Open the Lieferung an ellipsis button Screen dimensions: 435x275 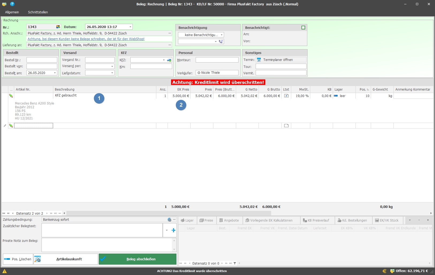click(x=170, y=45)
